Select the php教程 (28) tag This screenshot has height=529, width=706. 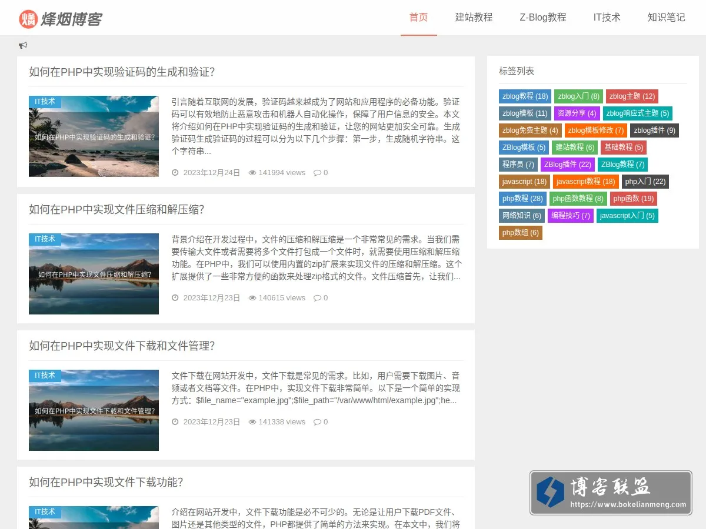[x=522, y=199]
